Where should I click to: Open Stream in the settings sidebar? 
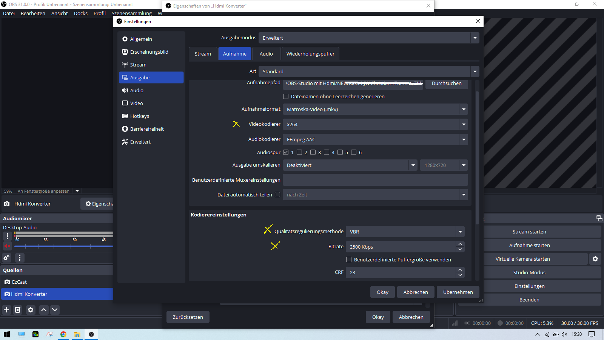tap(151, 65)
